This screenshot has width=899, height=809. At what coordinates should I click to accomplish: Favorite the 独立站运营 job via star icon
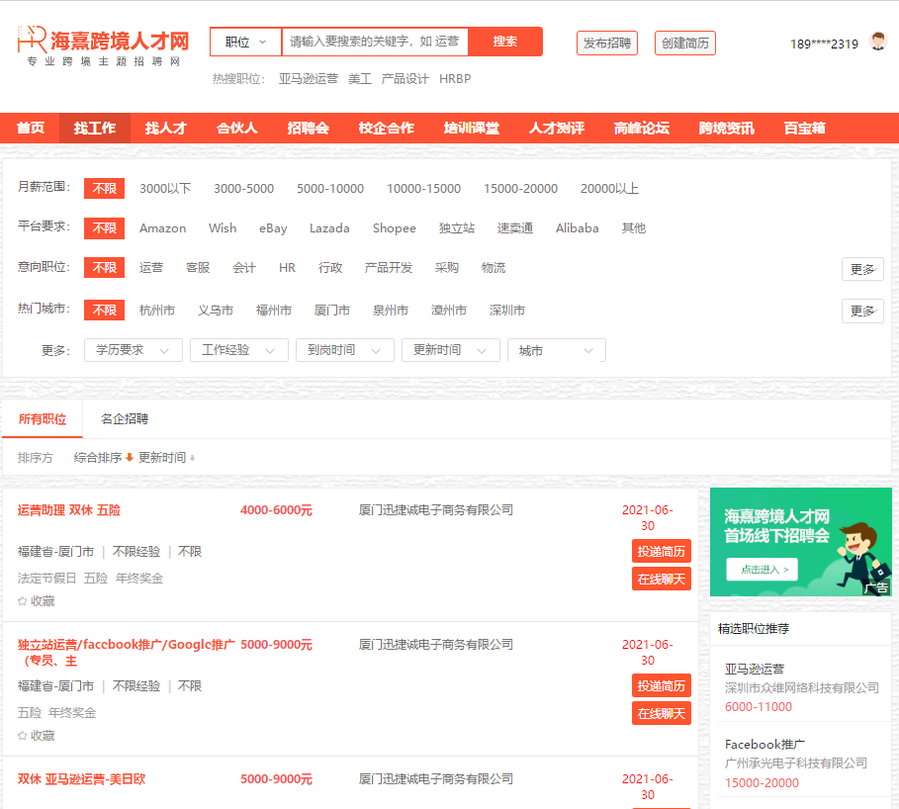pyautogui.click(x=23, y=735)
